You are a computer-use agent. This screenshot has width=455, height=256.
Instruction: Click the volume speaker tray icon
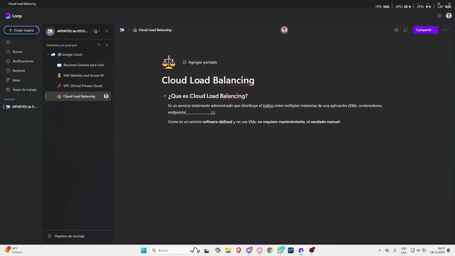tap(418, 250)
